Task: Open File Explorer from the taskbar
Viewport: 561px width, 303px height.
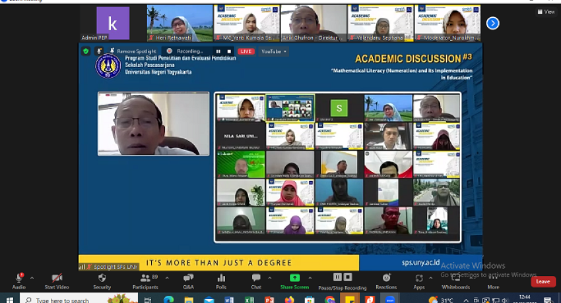Action: [x=189, y=300]
